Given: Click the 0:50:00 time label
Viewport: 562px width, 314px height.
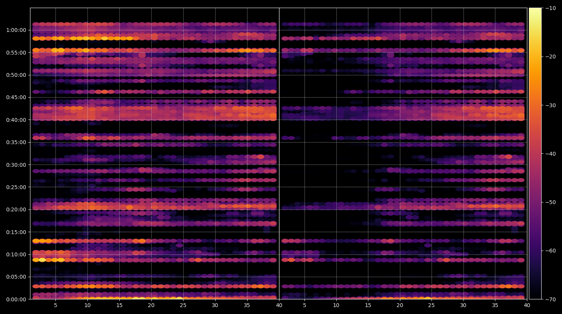Looking at the screenshot, I should pyautogui.click(x=16, y=75).
